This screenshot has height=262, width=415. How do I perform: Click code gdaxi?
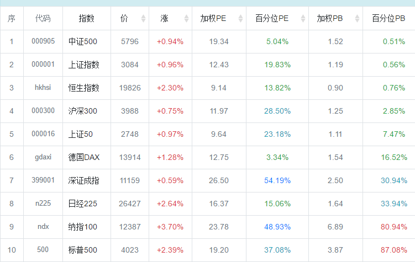(43, 157)
